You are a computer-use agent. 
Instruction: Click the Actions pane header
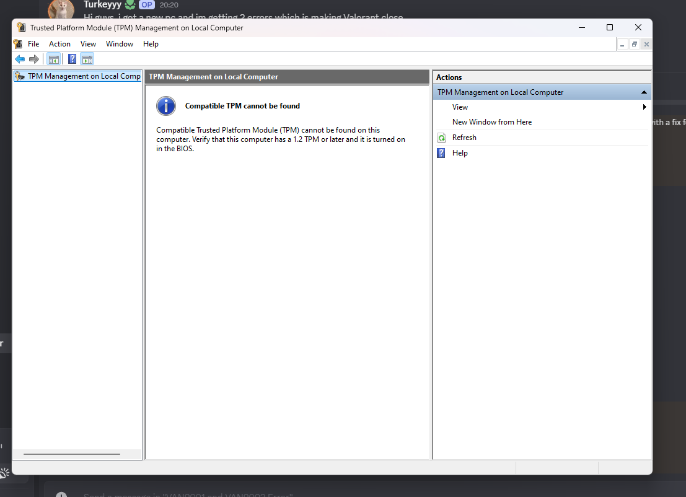click(542, 77)
